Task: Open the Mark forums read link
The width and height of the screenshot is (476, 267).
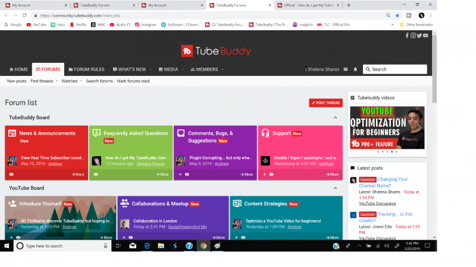Action: tap(133, 81)
